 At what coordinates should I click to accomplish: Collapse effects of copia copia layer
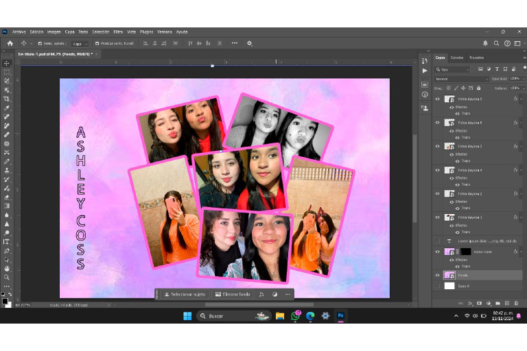522,252
